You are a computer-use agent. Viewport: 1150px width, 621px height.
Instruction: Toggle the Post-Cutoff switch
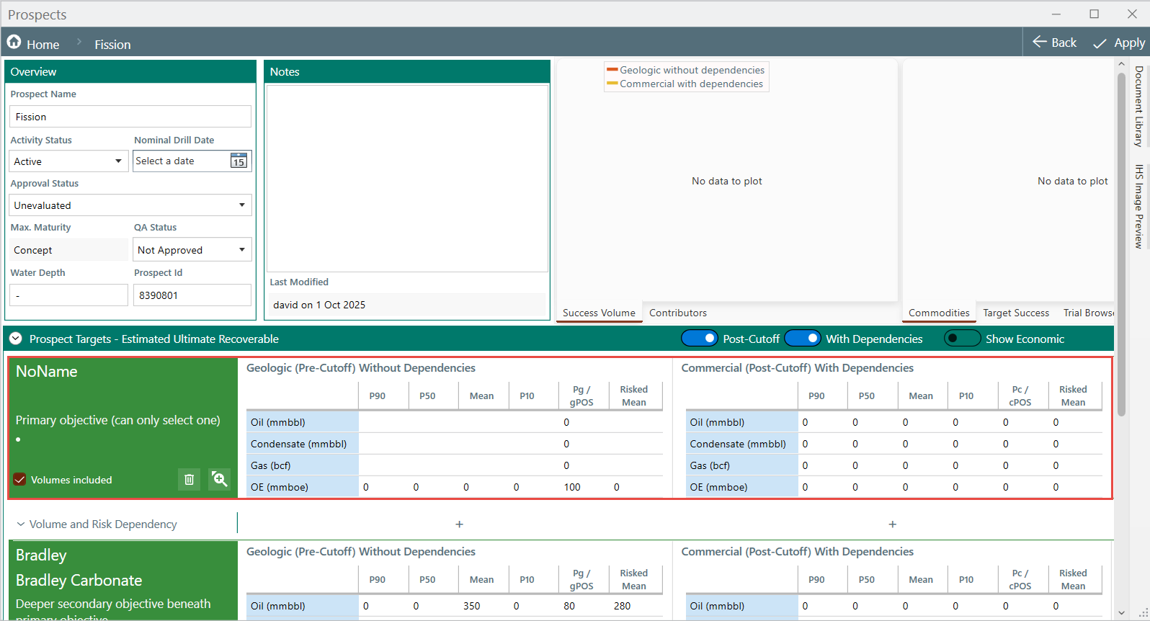699,339
